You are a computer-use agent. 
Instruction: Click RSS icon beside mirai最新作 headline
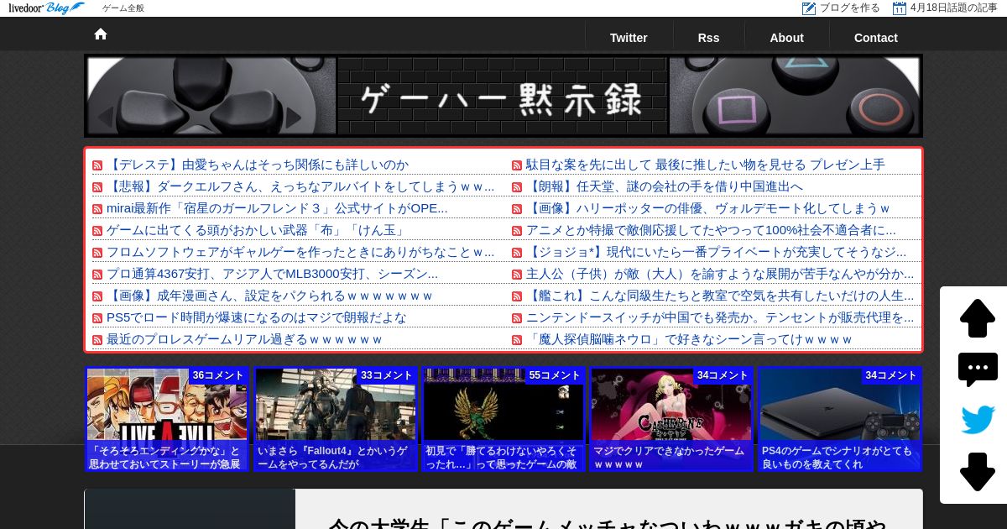point(97,209)
